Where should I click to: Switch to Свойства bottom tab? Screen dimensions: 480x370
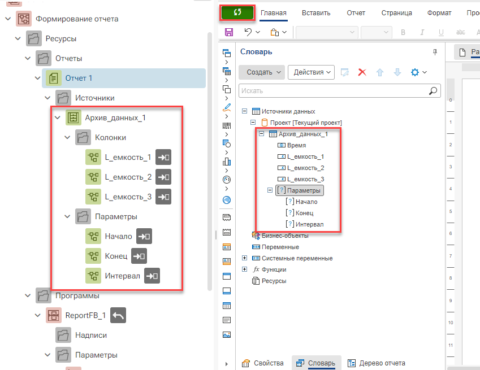click(x=263, y=363)
